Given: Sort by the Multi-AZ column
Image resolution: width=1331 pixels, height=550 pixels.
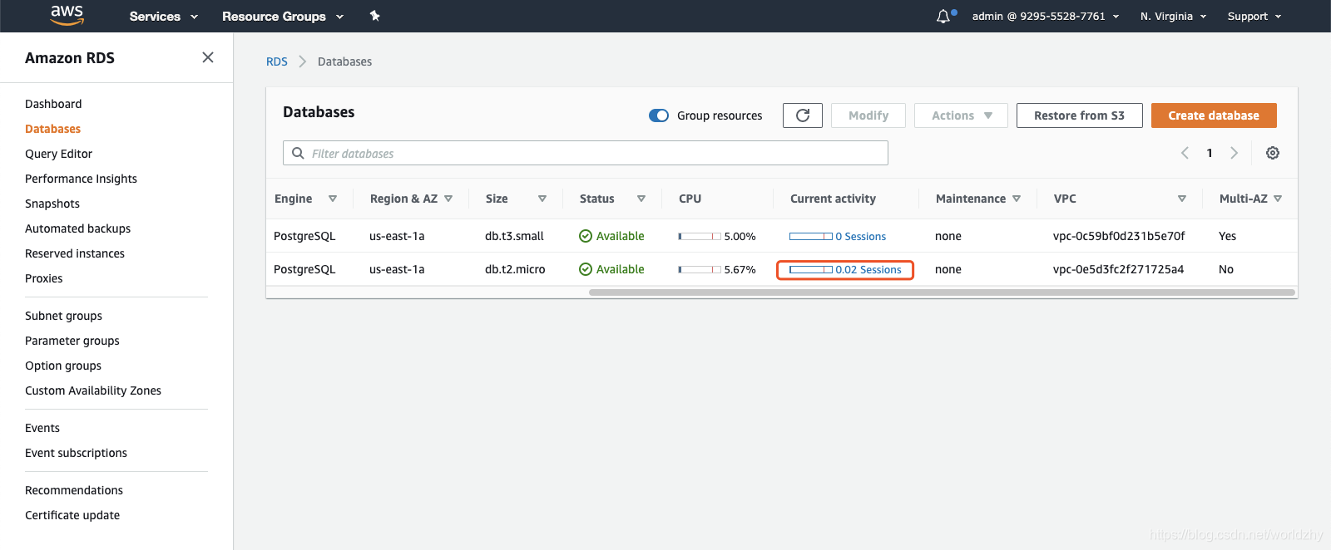Looking at the screenshot, I should click(x=1278, y=199).
